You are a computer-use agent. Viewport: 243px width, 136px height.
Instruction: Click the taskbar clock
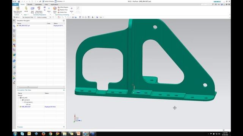[x=225, y=134]
